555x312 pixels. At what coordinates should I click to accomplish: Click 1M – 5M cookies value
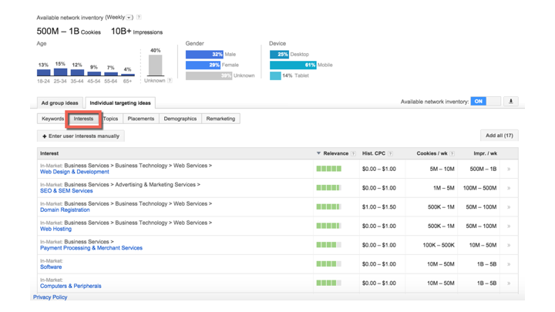click(444, 188)
